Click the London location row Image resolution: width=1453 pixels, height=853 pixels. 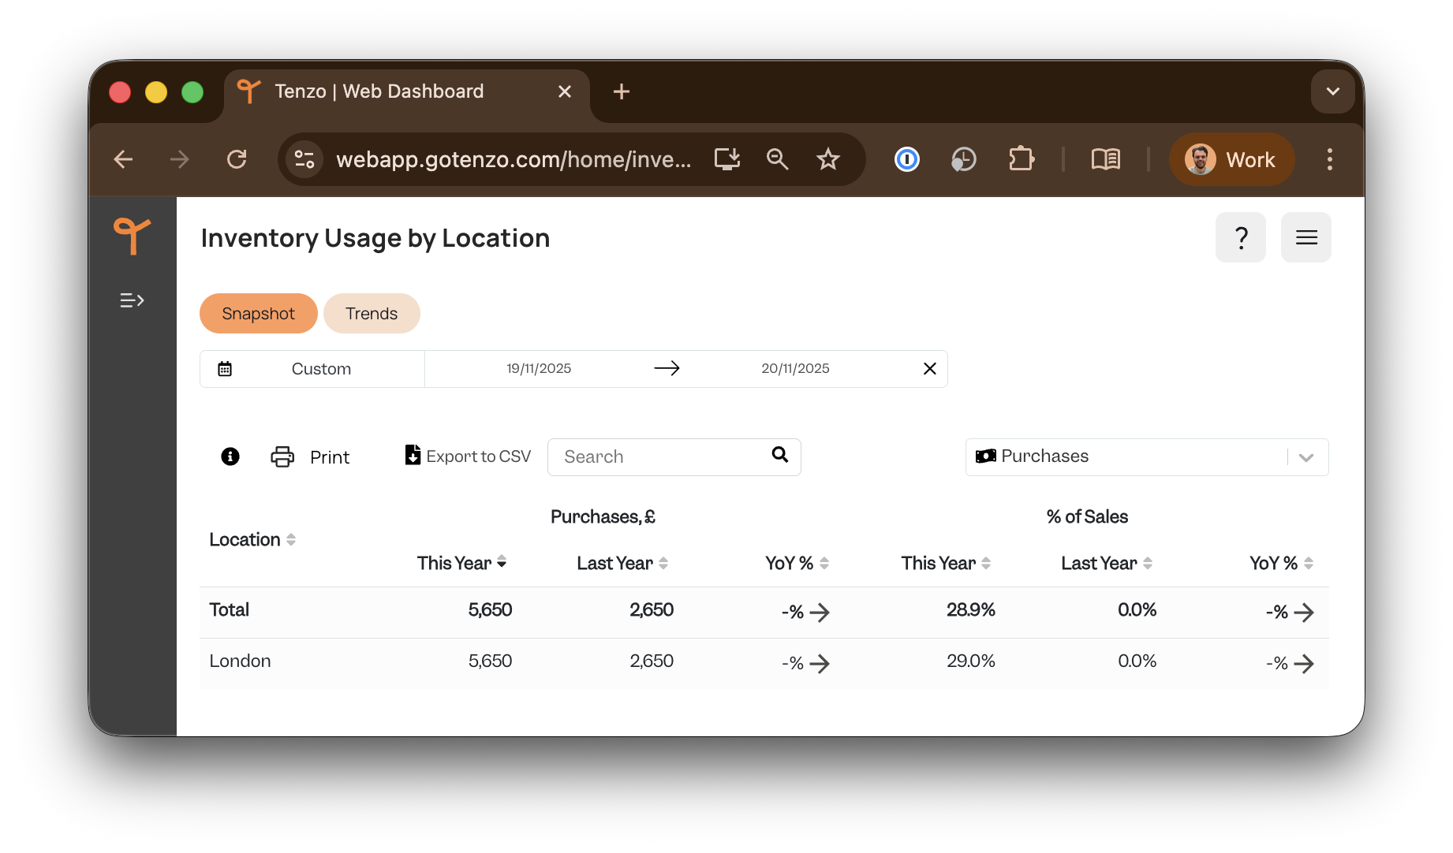click(x=764, y=662)
